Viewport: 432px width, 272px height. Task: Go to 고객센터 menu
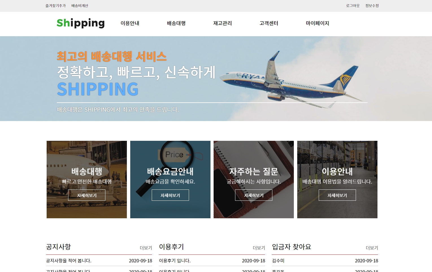point(269,23)
